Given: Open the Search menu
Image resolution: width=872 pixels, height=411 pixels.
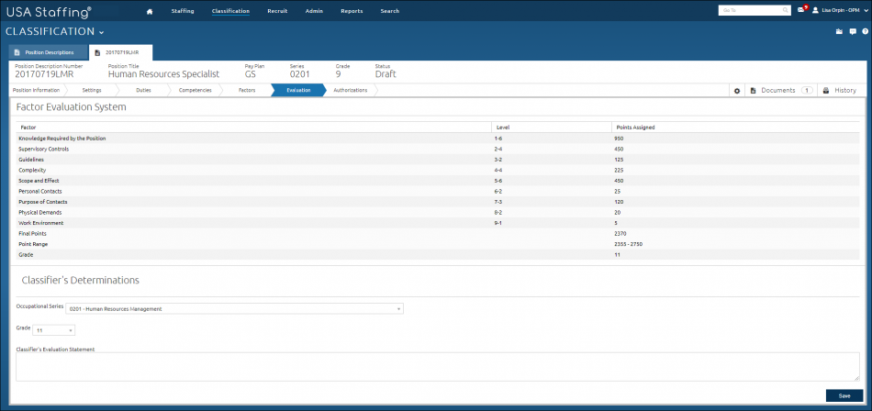Looking at the screenshot, I should 390,11.
